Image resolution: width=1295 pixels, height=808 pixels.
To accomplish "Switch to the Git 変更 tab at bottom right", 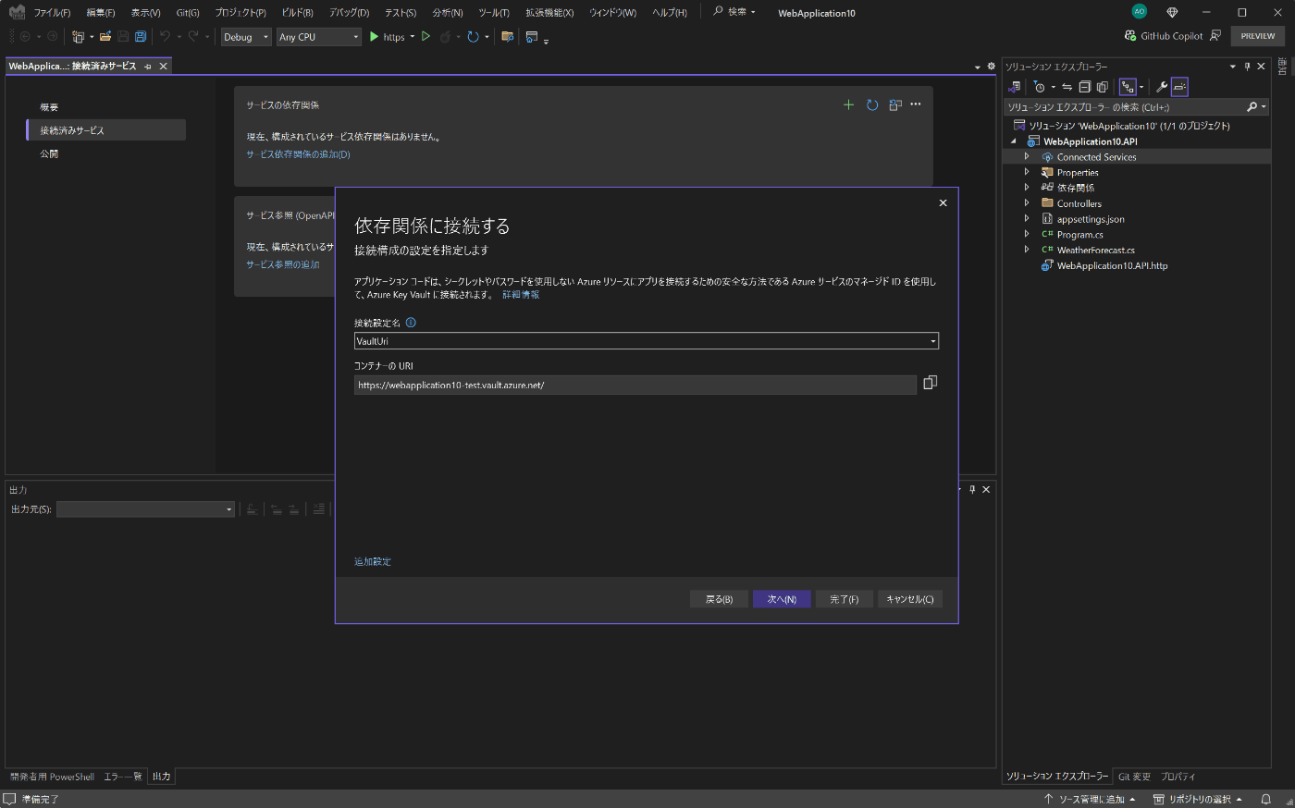I will coord(1134,777).
